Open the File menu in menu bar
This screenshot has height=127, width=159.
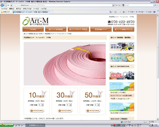[4, 9]
